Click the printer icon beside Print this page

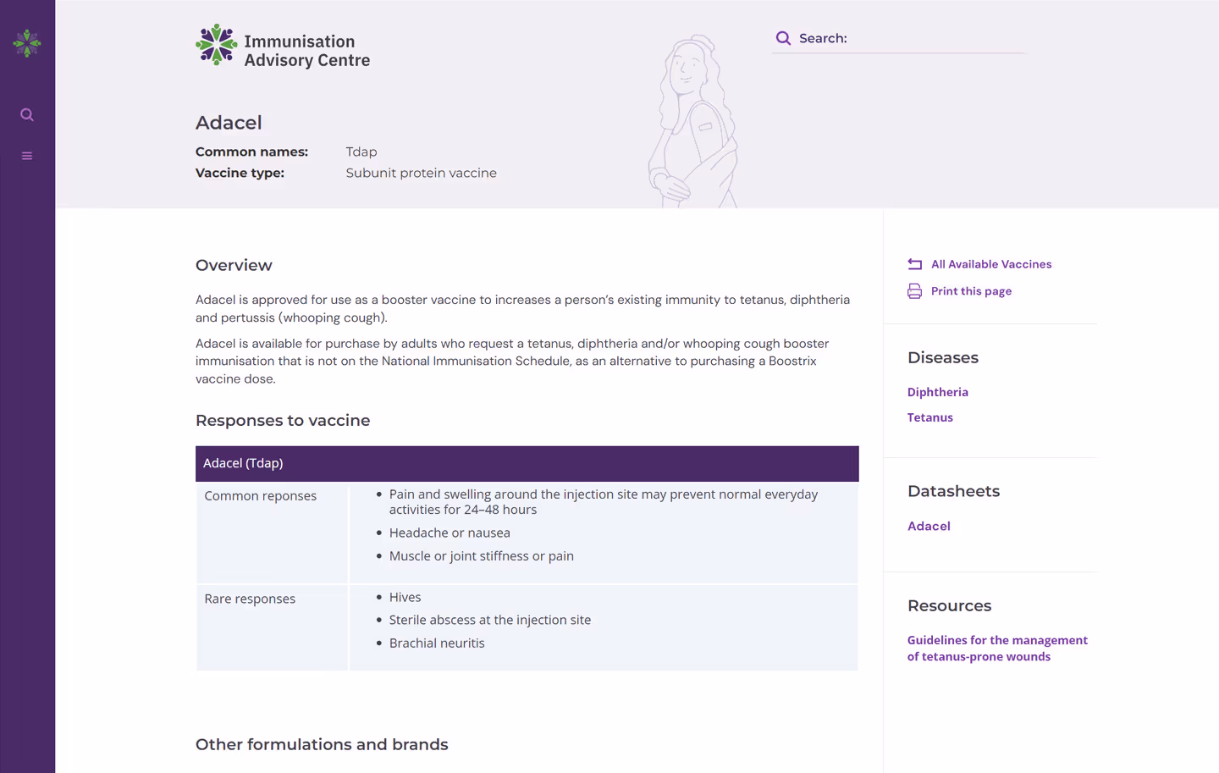pos(914,291)
